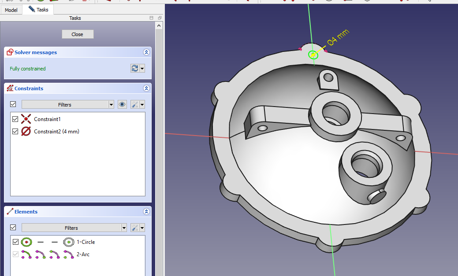458x276 pixels.
Task: Click the arc center point icon in 2-Arc row
Action: click(x=68, y=254)
